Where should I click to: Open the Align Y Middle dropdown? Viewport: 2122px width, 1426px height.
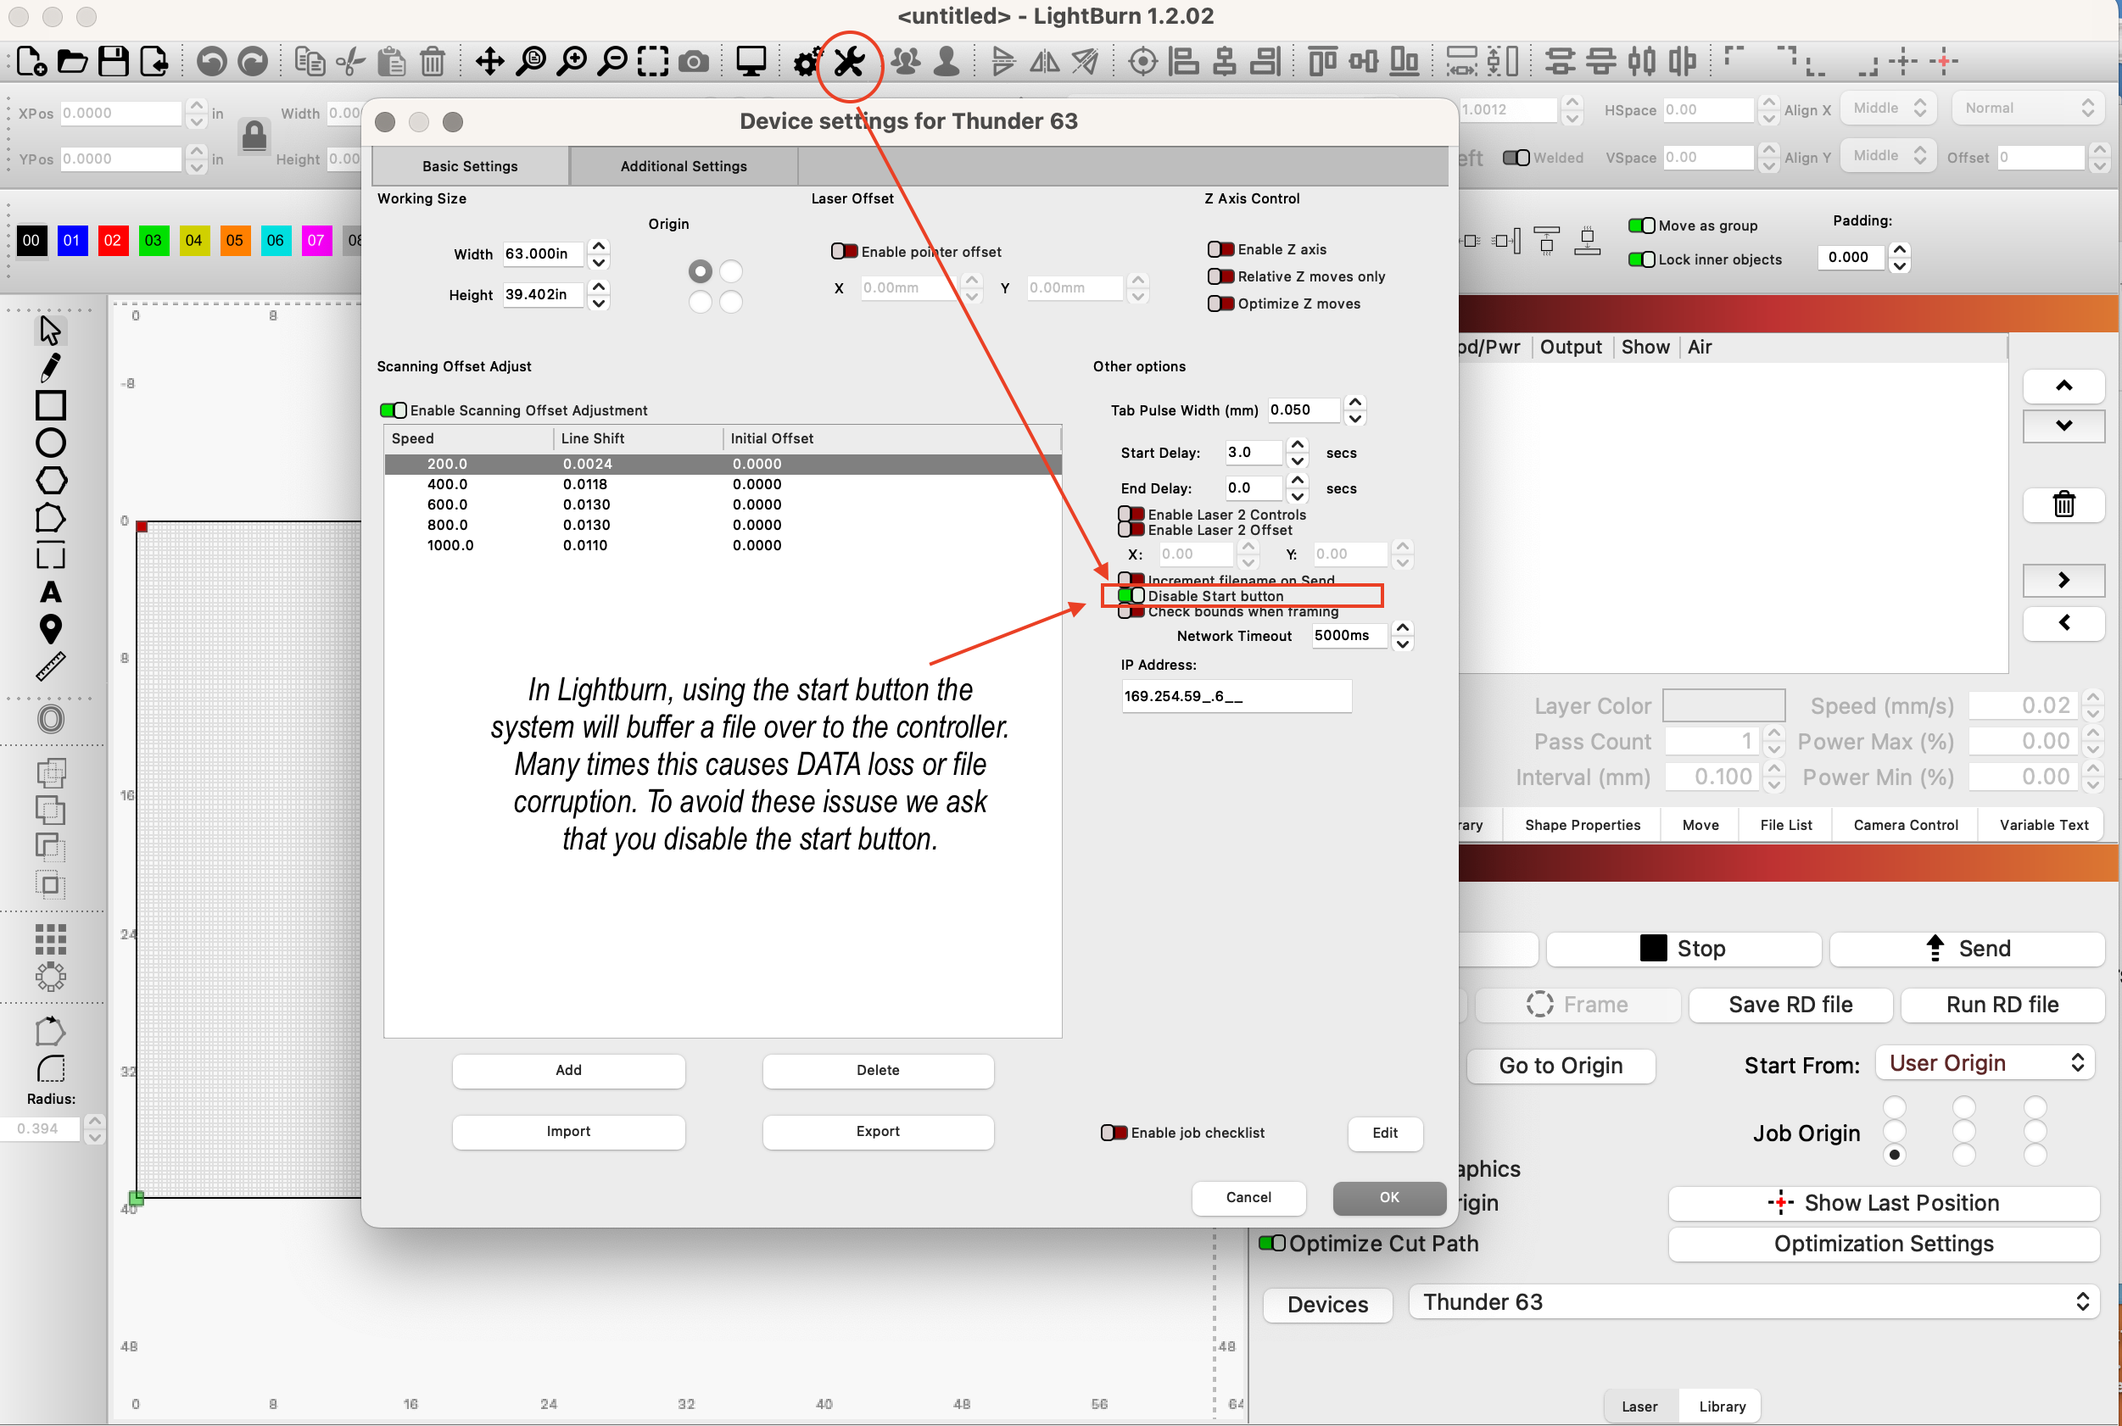(1886, 155)
